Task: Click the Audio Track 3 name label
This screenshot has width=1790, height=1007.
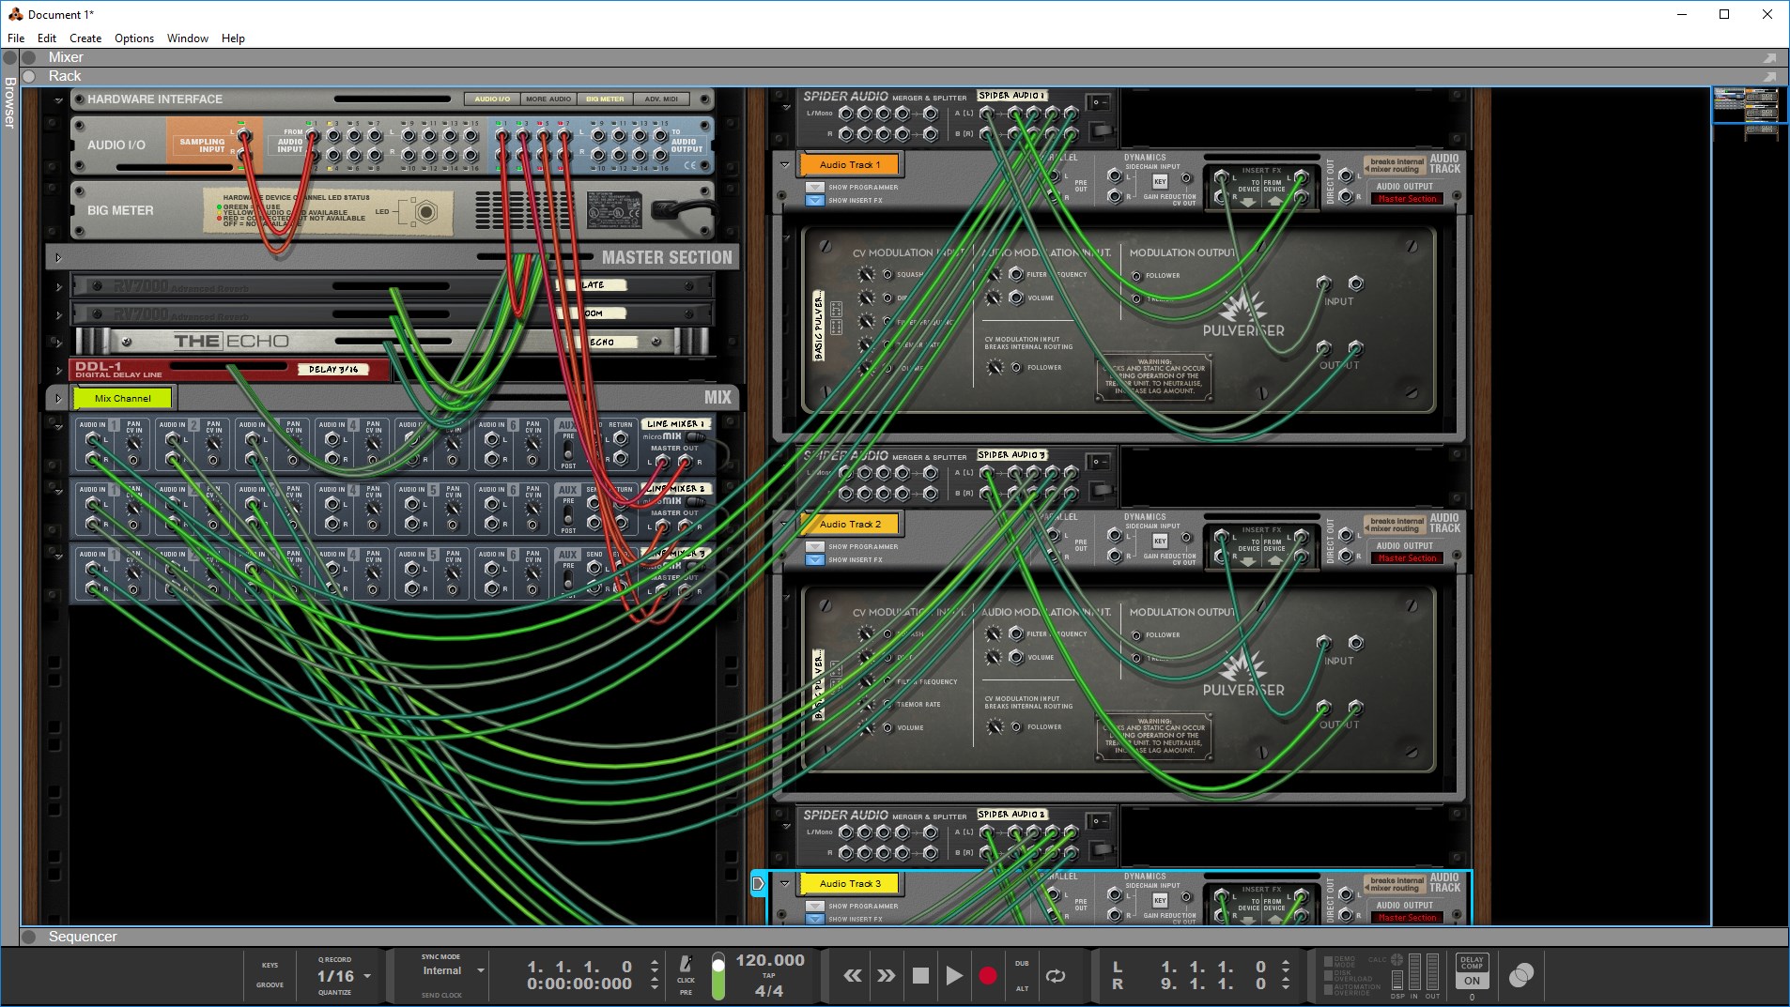Action: tap(849, 883)
